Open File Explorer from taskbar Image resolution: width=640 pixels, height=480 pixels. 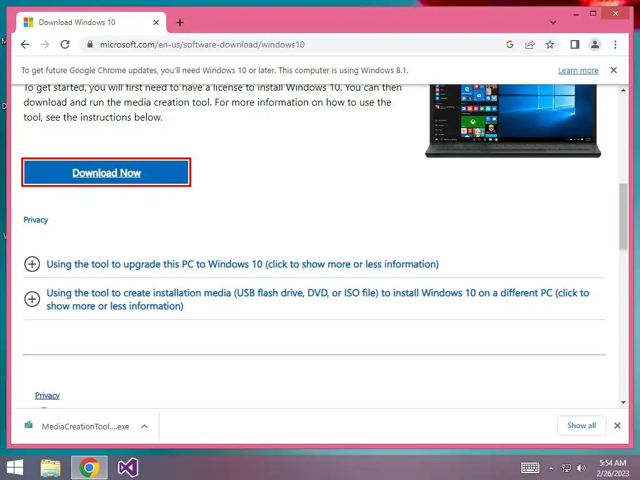point(51,467)
